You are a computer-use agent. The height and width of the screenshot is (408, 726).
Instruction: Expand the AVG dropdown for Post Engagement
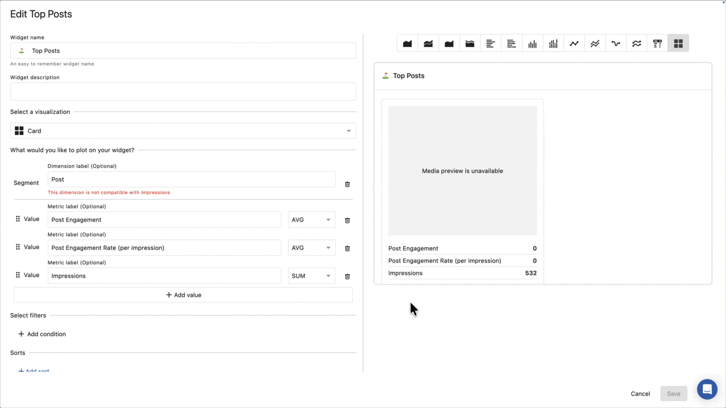click(x=311, y=220)
